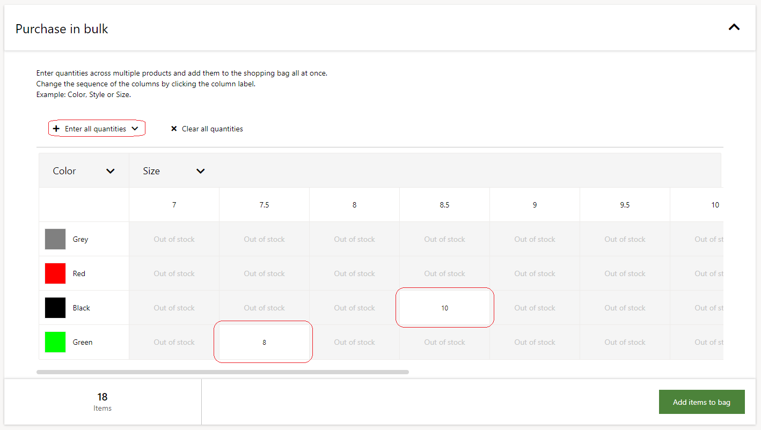The height and width of the screenshot is (430, 761).
Task: Click the size 7 column header
Action: [x=174, y=205]
